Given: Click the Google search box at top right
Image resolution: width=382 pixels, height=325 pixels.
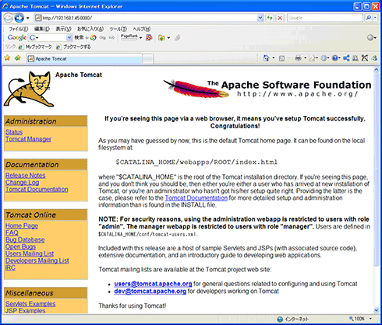Looking at the screenshot, I should pos(325,18).
